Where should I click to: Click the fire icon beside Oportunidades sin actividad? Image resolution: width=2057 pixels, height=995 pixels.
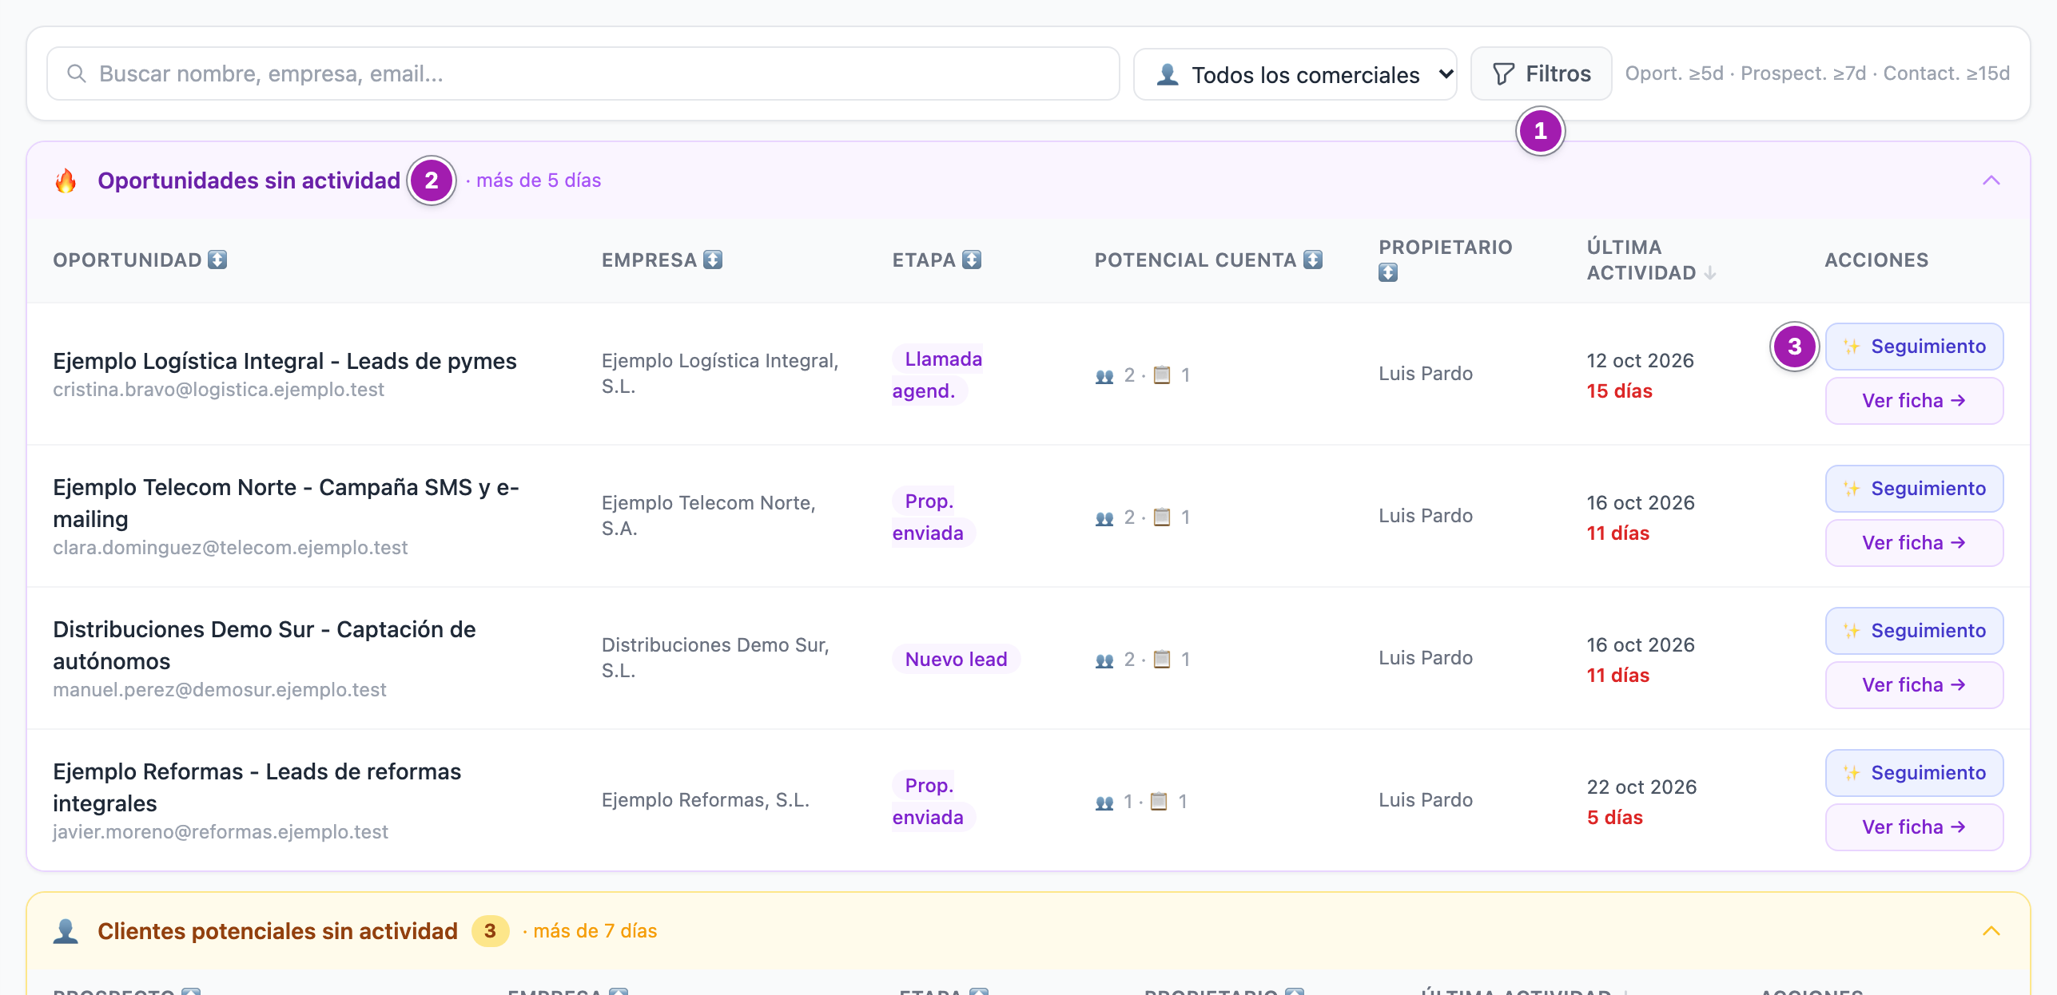(x=66, y=180)
